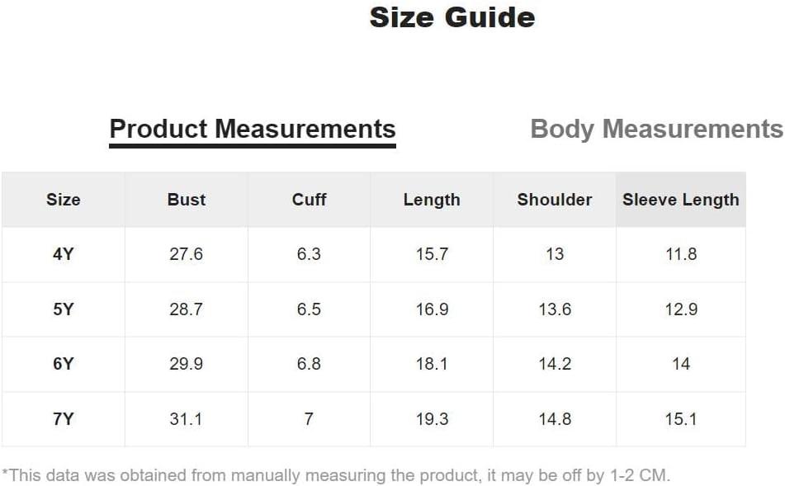
Task: Click the Sleeve Length column header
Action: point(681,200)
